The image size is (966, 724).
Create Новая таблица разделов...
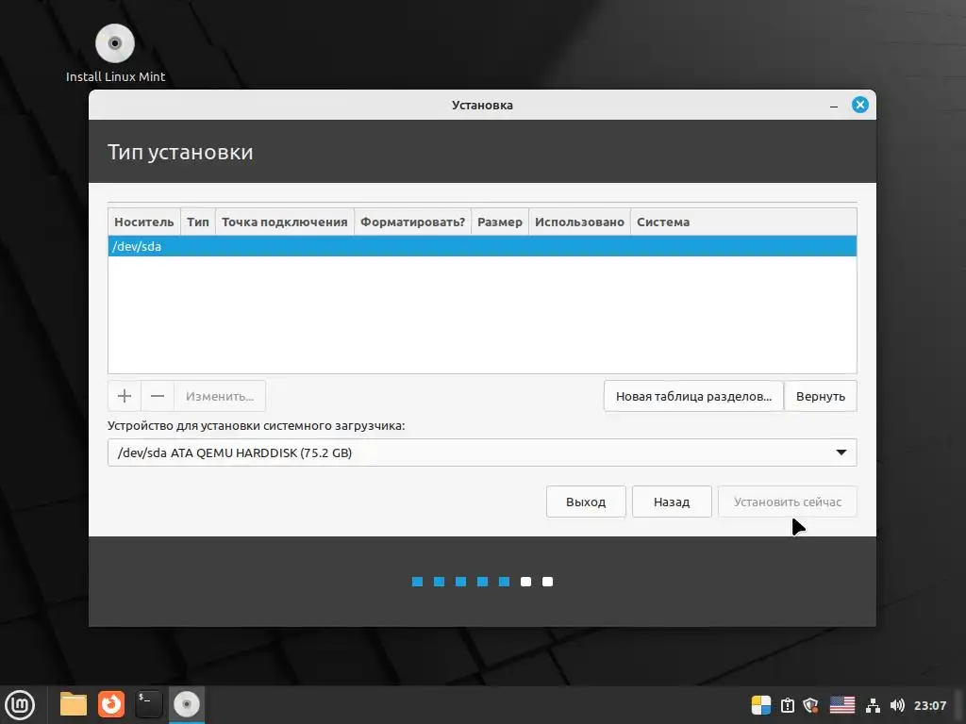[693, 396]
